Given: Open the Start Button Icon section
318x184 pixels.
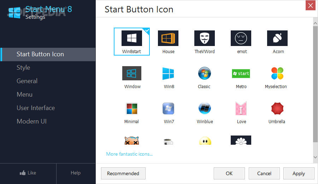Looking at the screenshot, I should [48, 54].
